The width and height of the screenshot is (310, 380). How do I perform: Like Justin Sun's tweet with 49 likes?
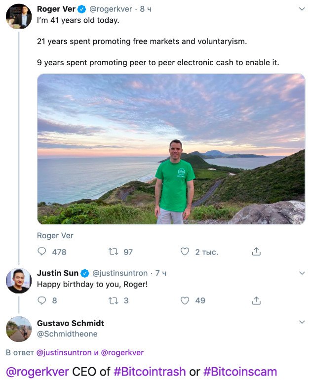[185, 300]
